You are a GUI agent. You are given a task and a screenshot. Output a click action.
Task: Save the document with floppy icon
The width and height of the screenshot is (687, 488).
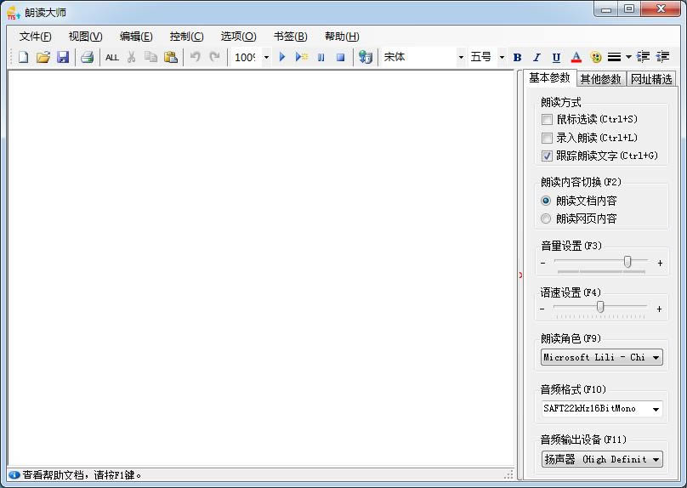pos(63,57)
